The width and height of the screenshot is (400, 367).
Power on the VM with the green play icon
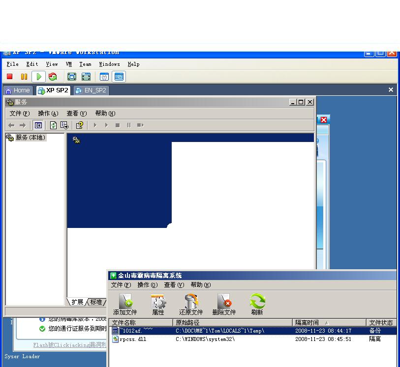pyautogui.click(x=39, y=77)
